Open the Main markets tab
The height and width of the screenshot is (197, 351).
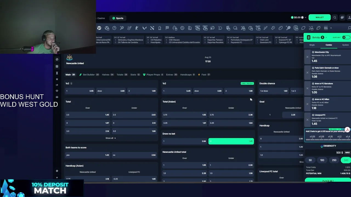tap(70, 75)
